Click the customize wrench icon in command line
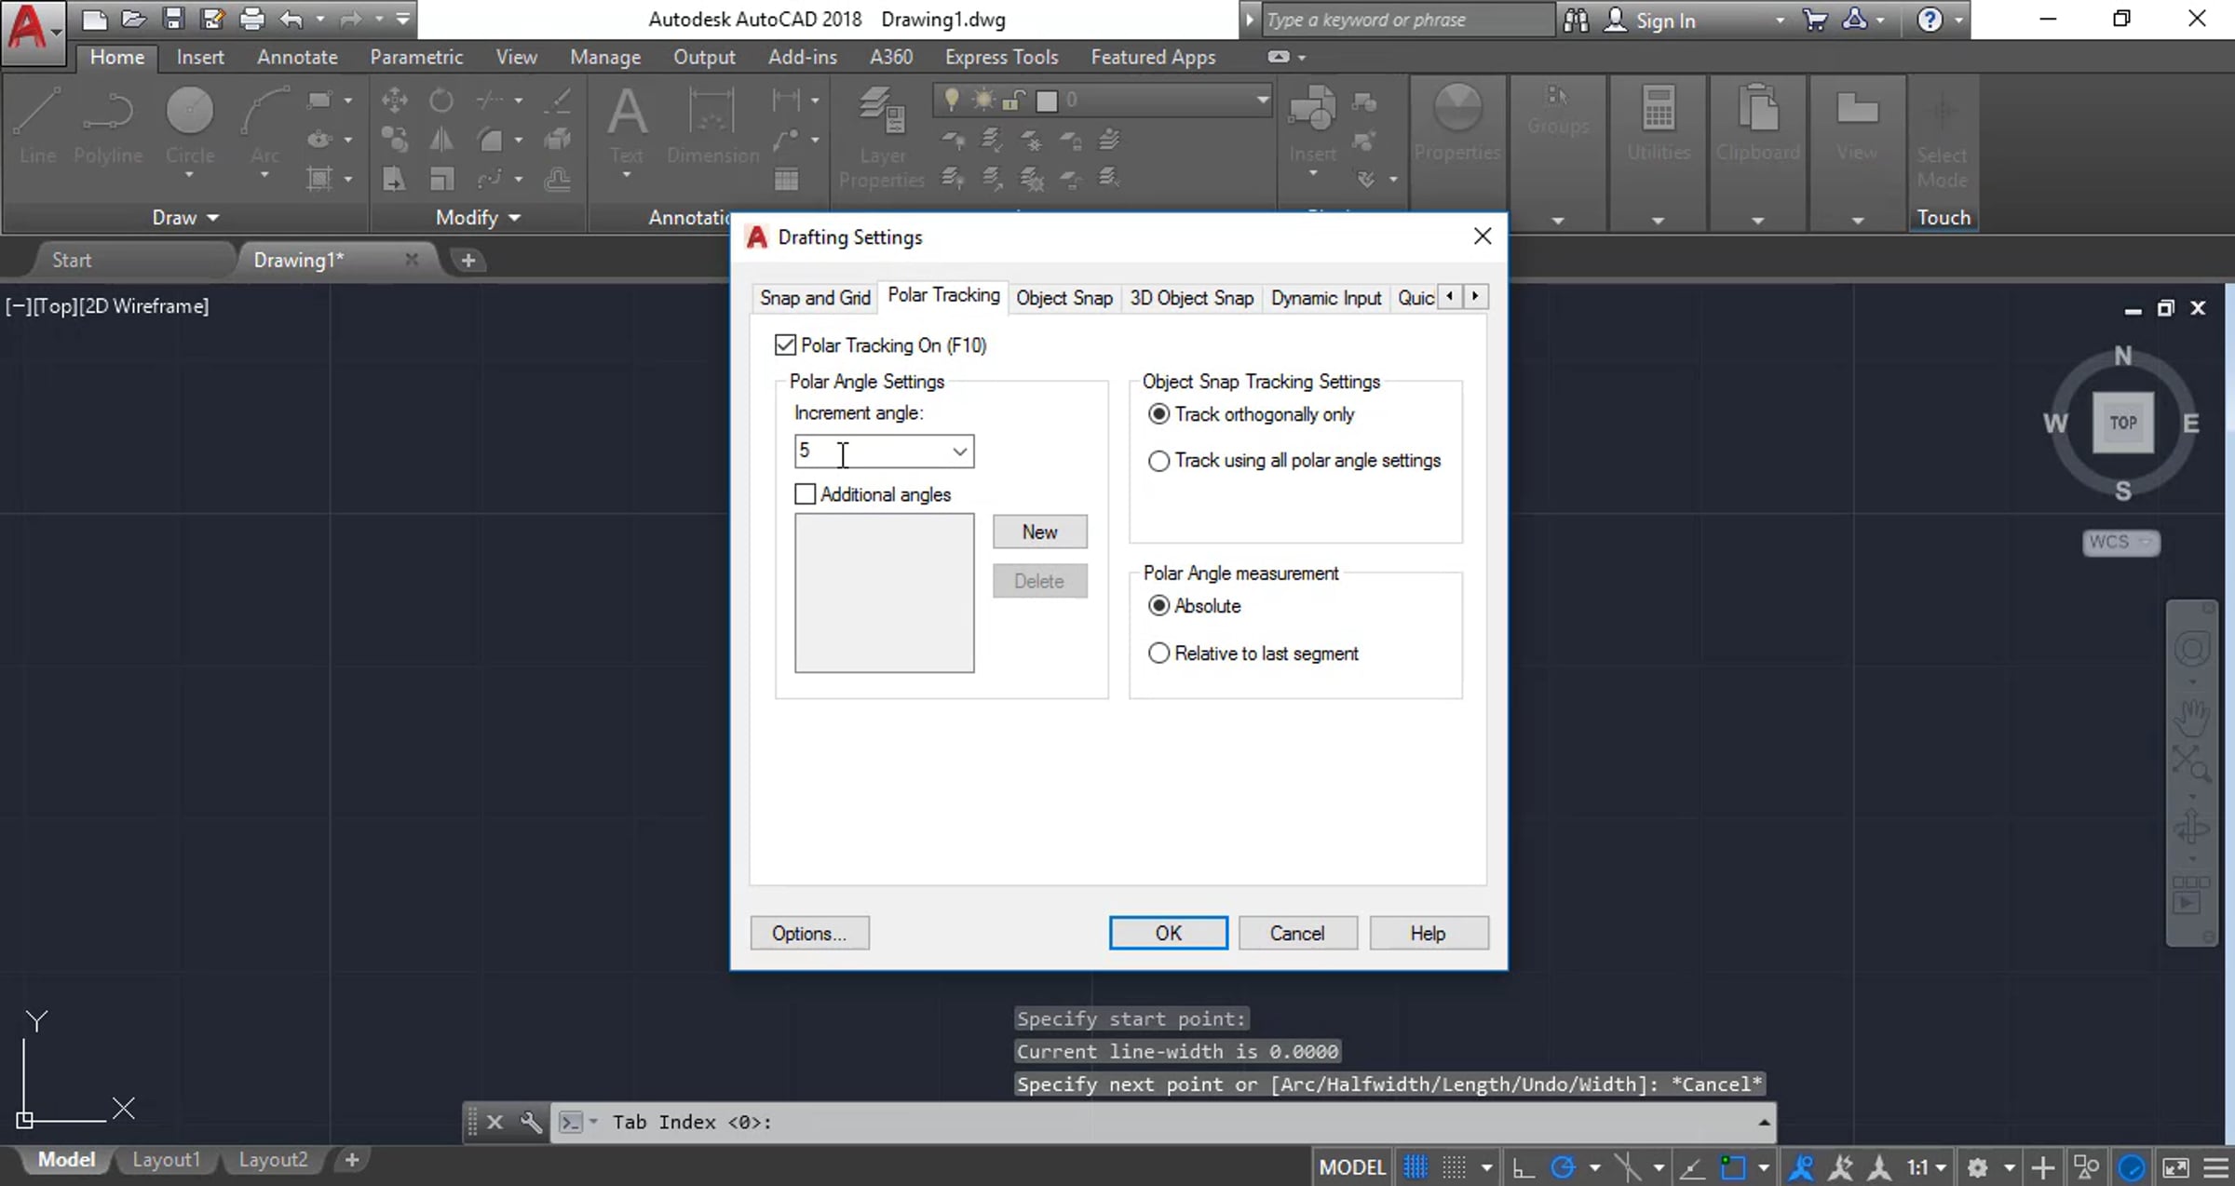Screen dimensions: 2235x1186 click(531, 1122)
